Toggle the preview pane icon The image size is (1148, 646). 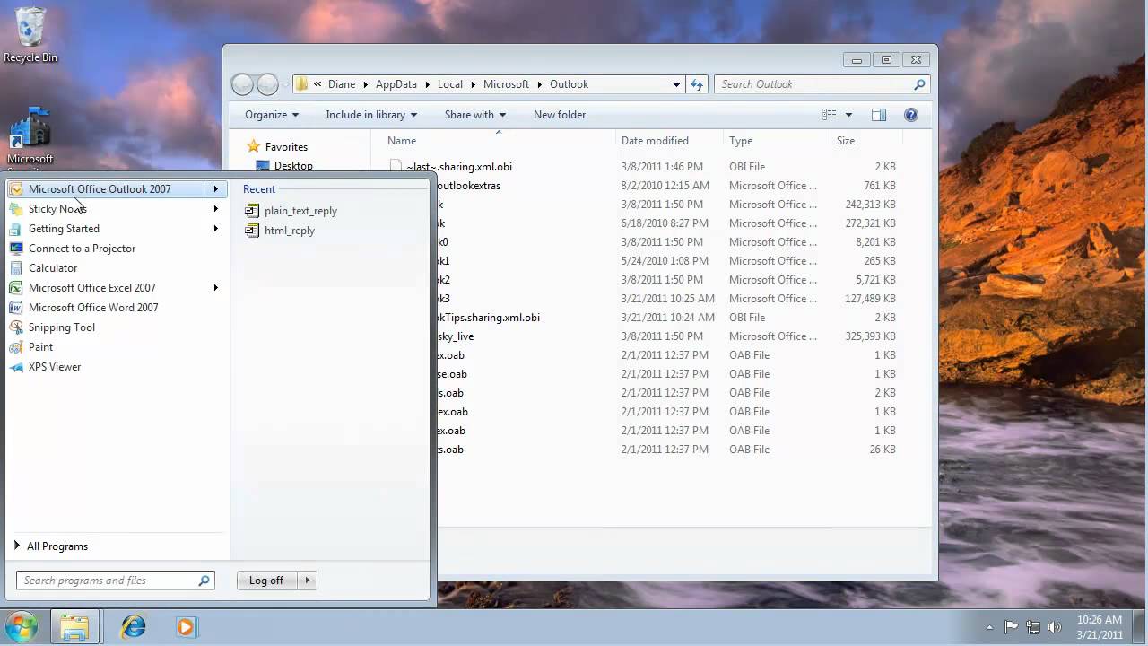(x=878, y=115)
